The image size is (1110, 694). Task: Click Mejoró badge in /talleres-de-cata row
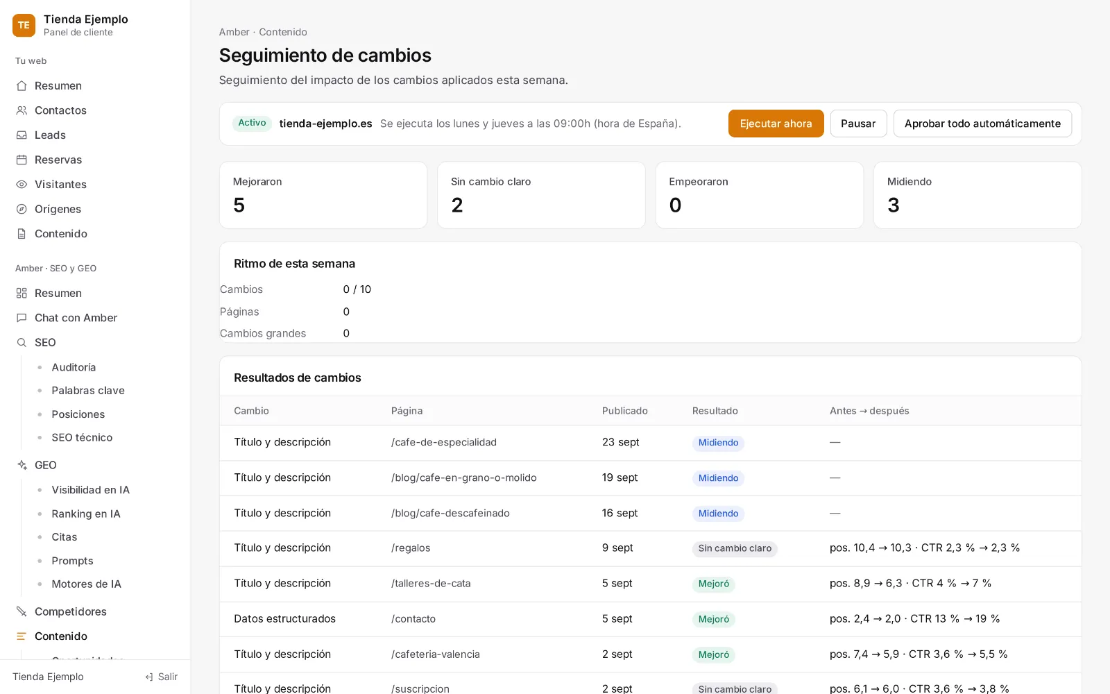[714, 584]
